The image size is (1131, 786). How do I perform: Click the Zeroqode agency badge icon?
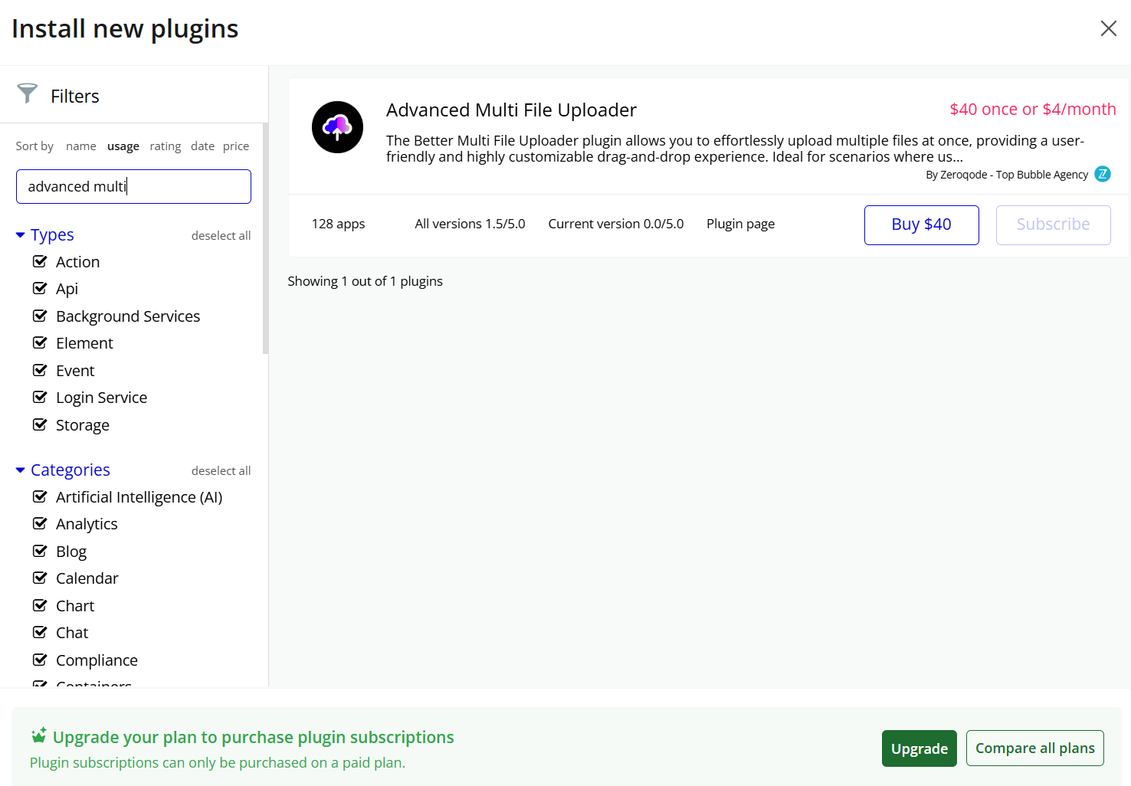coord(1103,174)
